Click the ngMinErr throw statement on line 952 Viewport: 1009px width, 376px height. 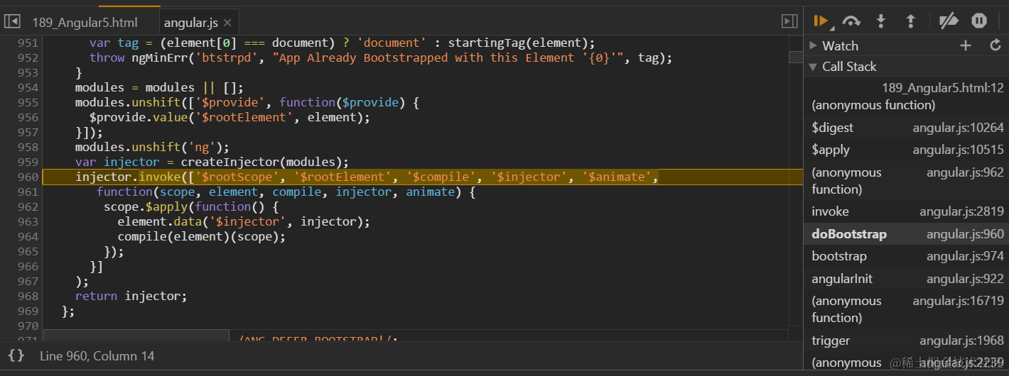(x=380, y=57)
